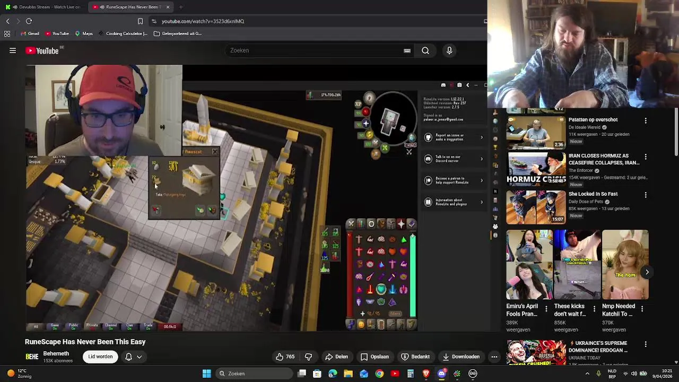The width and height of the screenshot is (679, 382).
Task: Click the XP orb in game video
Action: coord(358,104)
